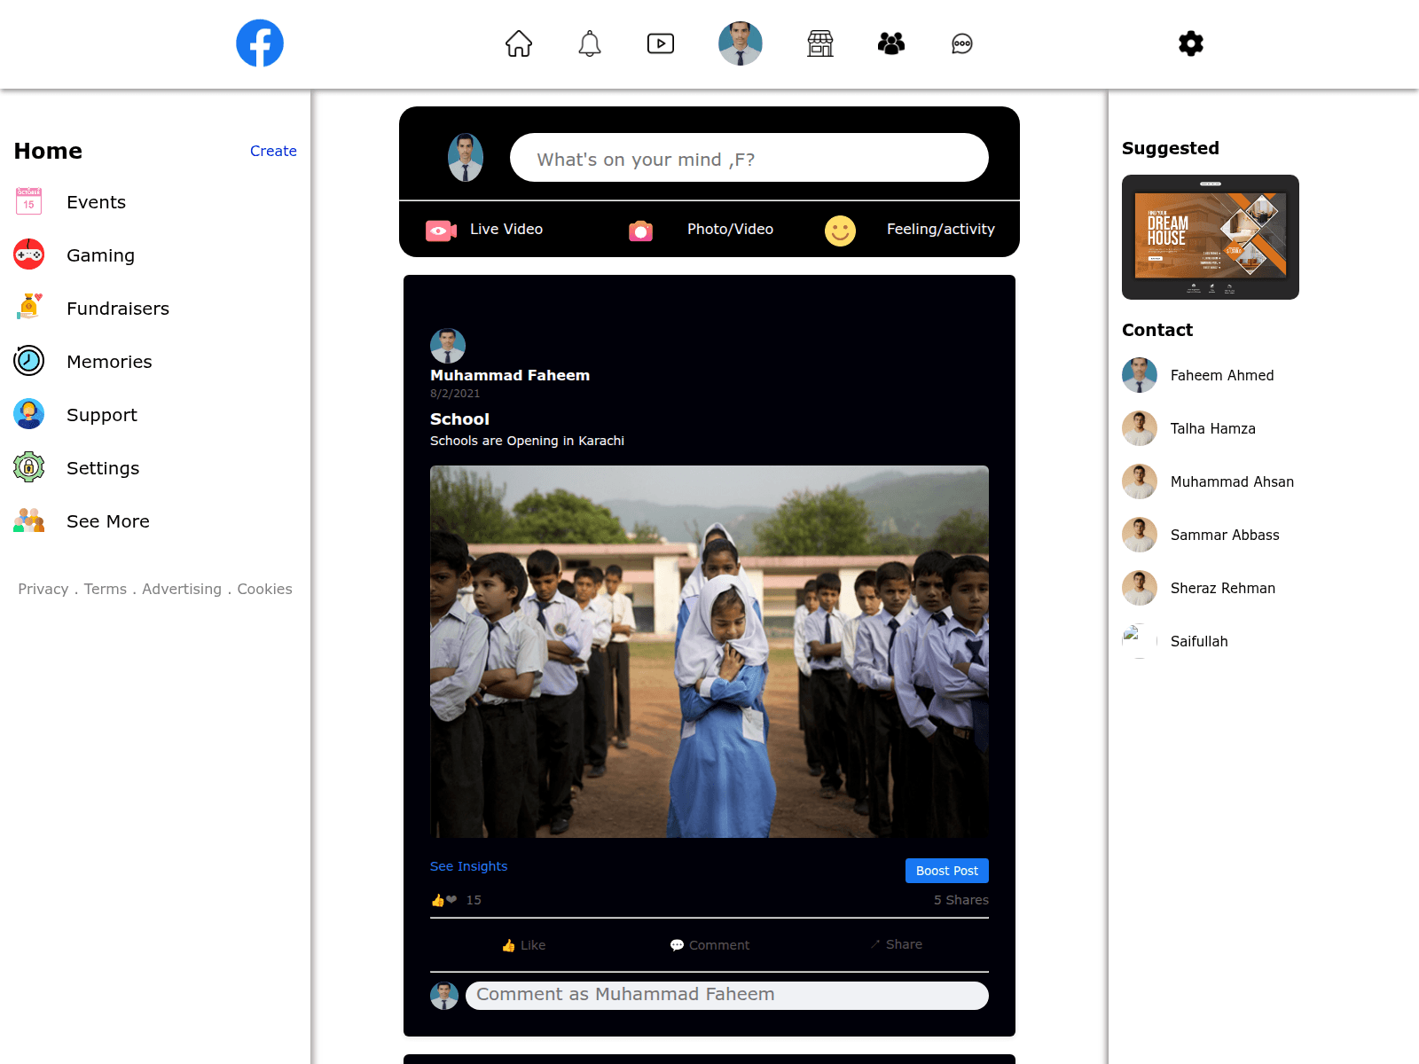Click the 15 reactions count

474,900
